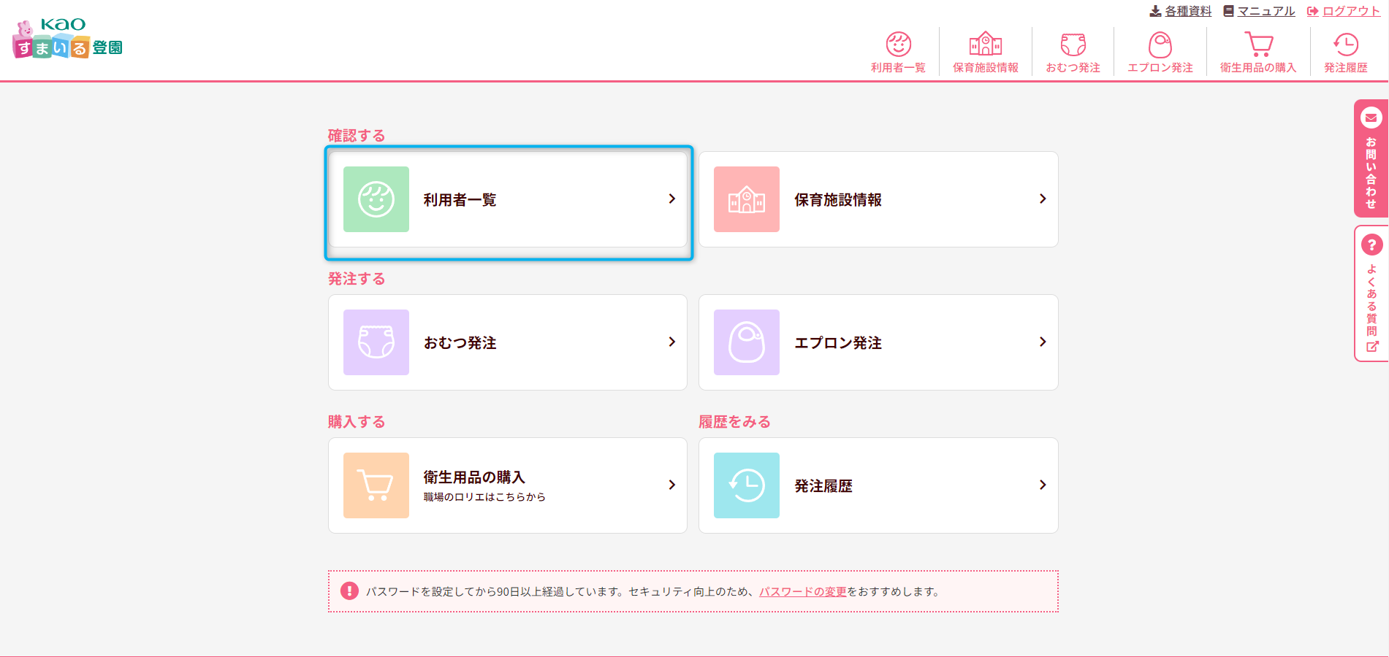The height and width of the screenshot is (657, 1389).
Task: Click the ログアウト link
Action: pyautogui.click(x=1344, y=11)
